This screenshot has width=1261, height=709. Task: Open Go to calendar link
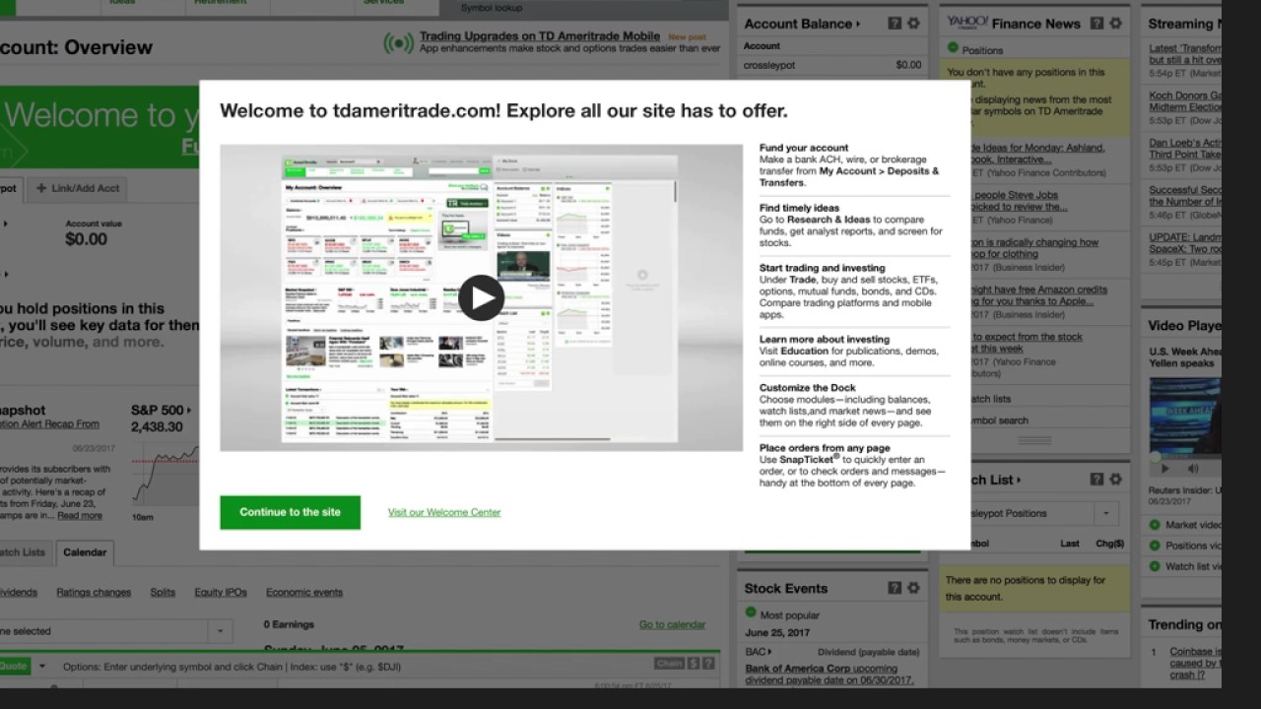coord(672,624)
